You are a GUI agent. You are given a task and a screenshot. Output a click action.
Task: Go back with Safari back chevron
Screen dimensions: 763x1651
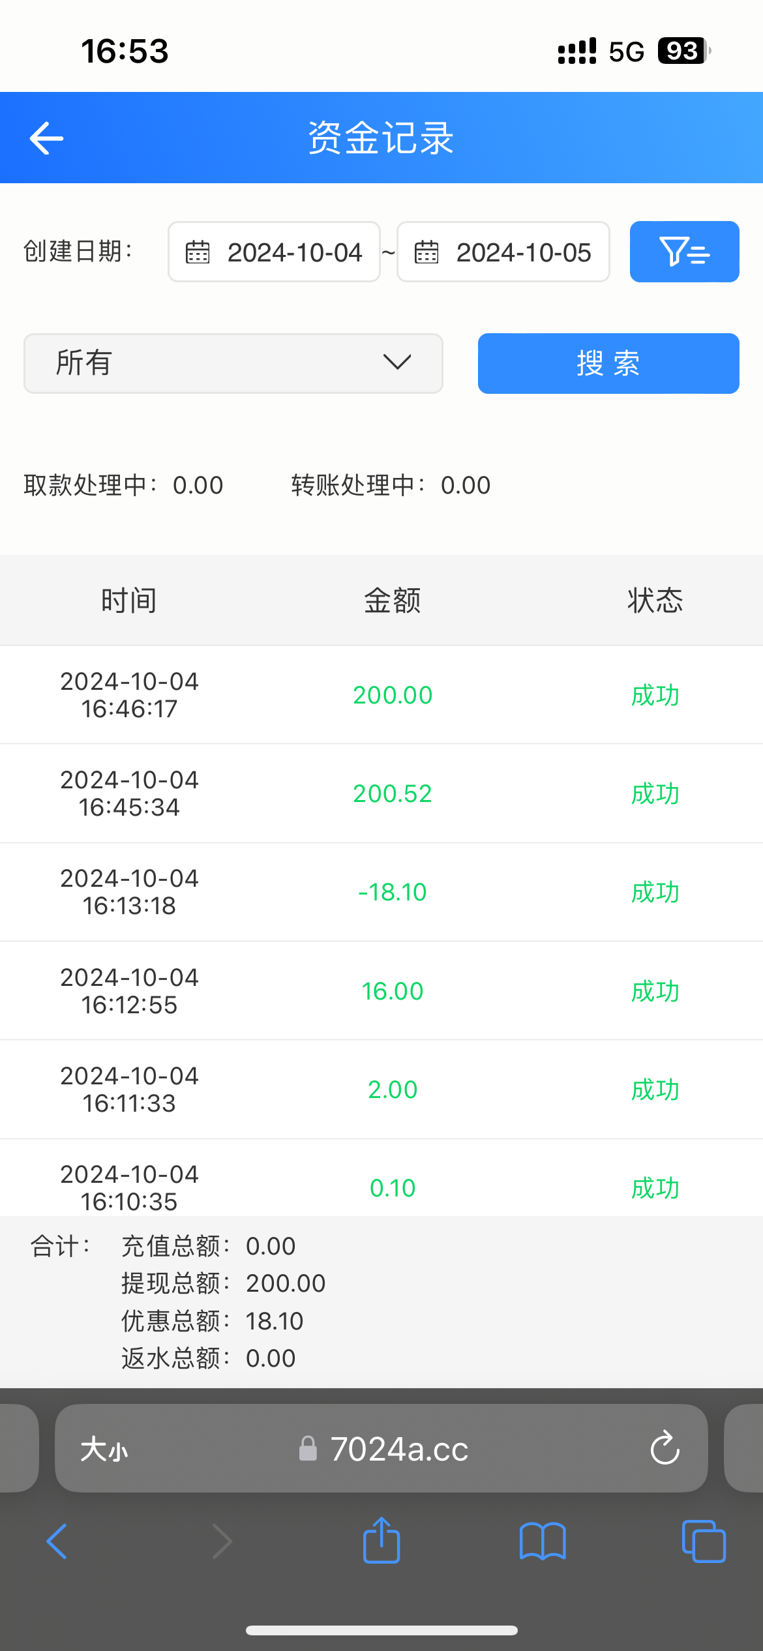point(57,1541)
